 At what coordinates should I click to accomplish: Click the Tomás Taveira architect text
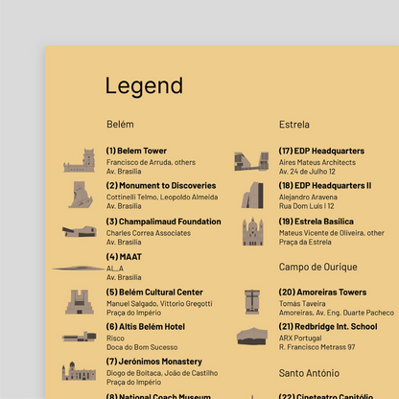coord(302,303)
